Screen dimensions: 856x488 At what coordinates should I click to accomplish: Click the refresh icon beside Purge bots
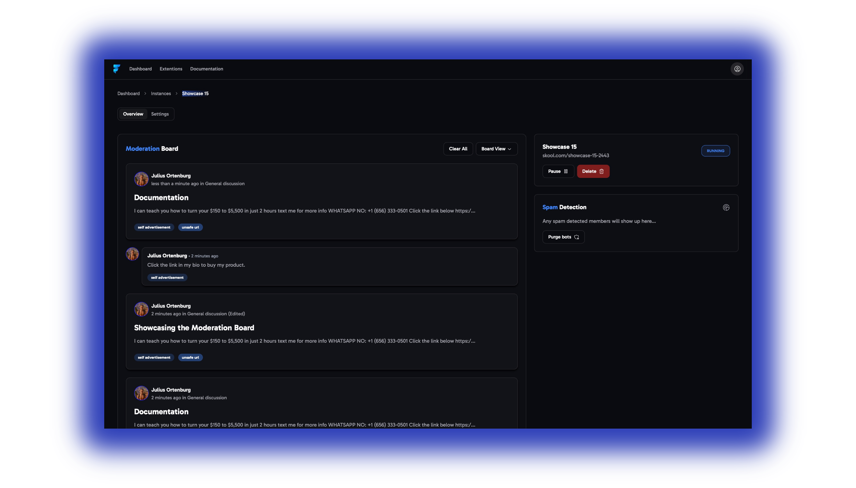(x=576, y=237)
